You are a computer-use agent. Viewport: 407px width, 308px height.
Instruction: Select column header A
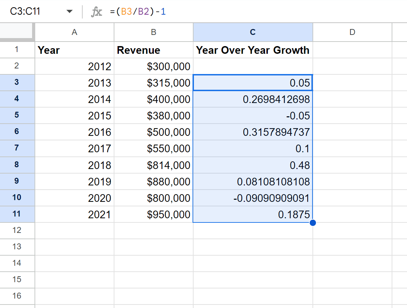tap(74, 32)
